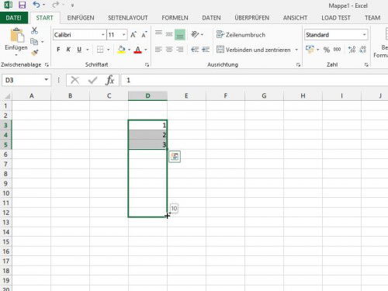Expand the Einfügen paste options arrow
Image resolution: width=388 pixels, height=291 pixels.
click(x=16, y=55)
